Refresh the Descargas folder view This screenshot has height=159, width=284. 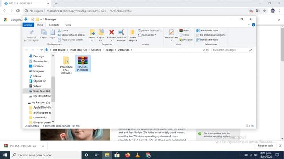(x=207, y=50)
